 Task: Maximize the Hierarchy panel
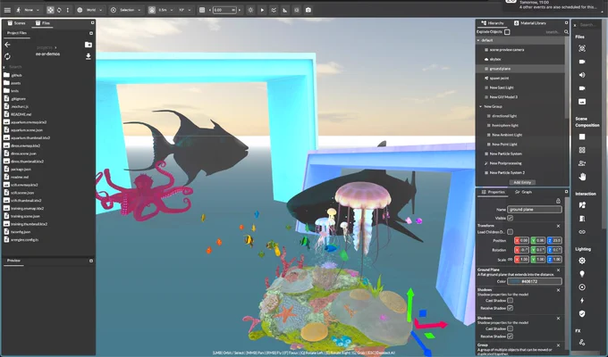[567, 23]
